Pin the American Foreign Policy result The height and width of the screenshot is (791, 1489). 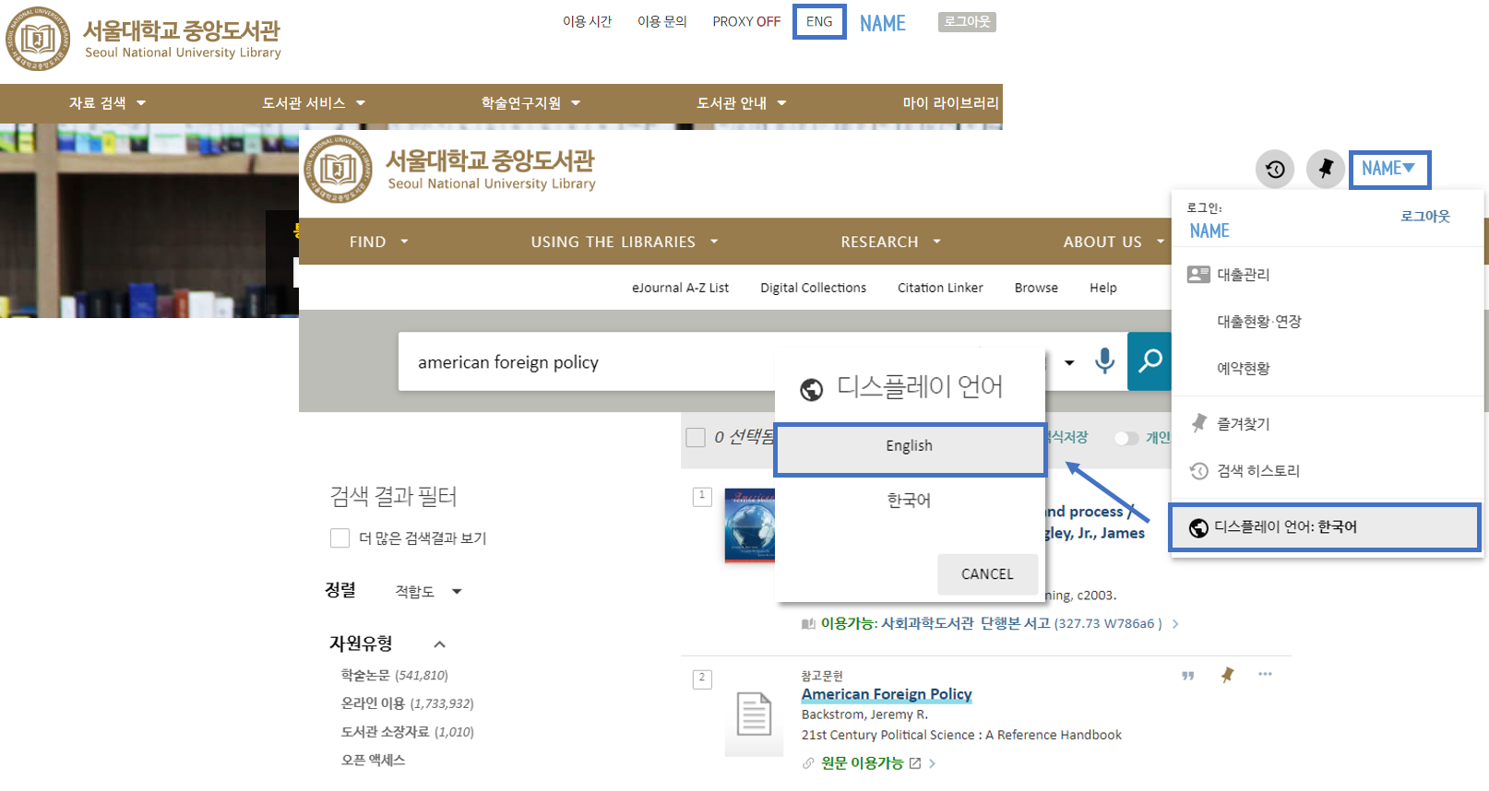pos(1227,675)
